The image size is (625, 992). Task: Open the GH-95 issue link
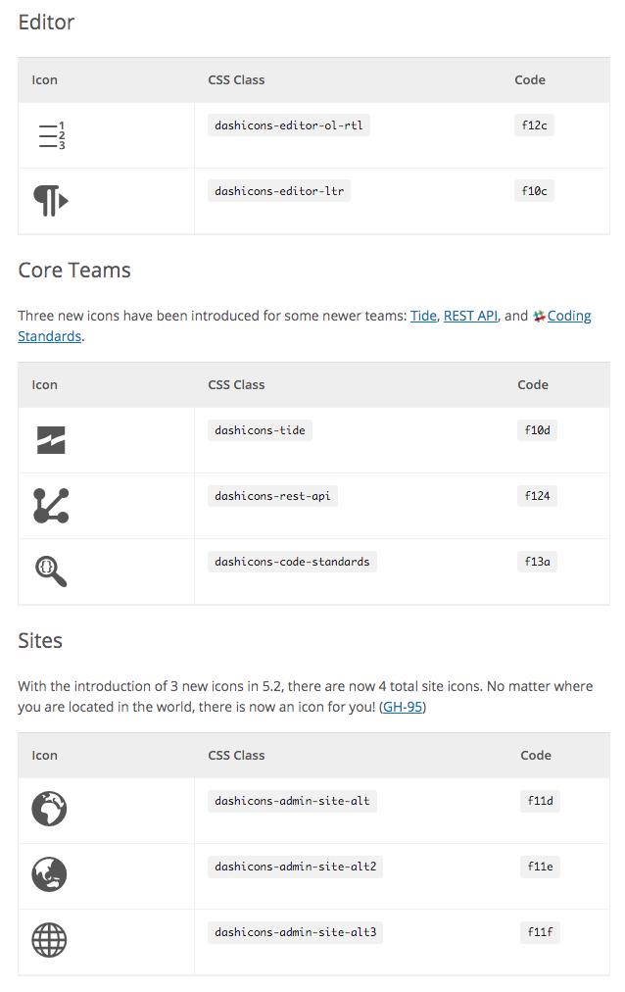click(x=403, y=707)
